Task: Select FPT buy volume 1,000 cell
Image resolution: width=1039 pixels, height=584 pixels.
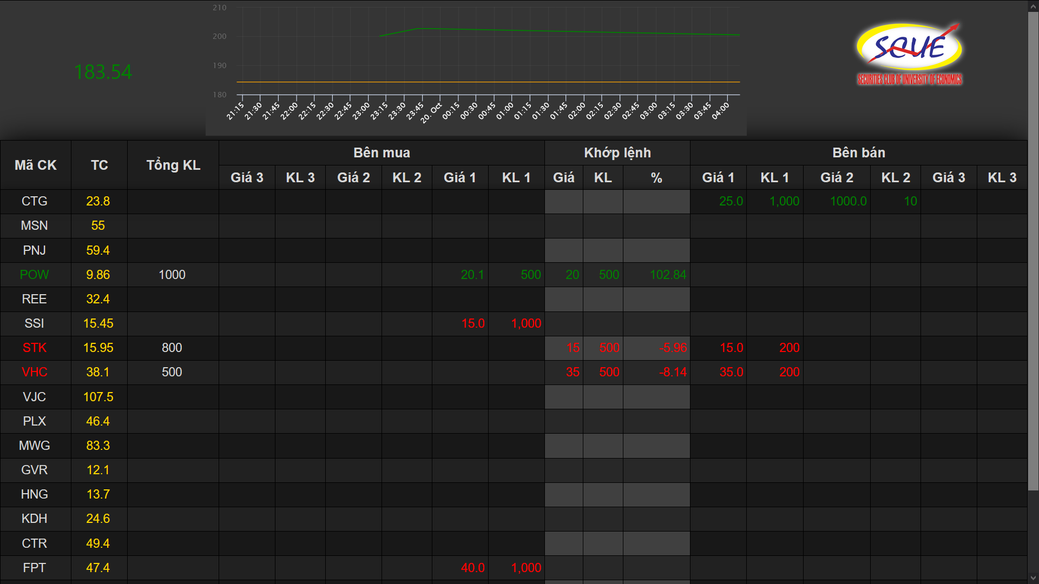Action: 525,568
